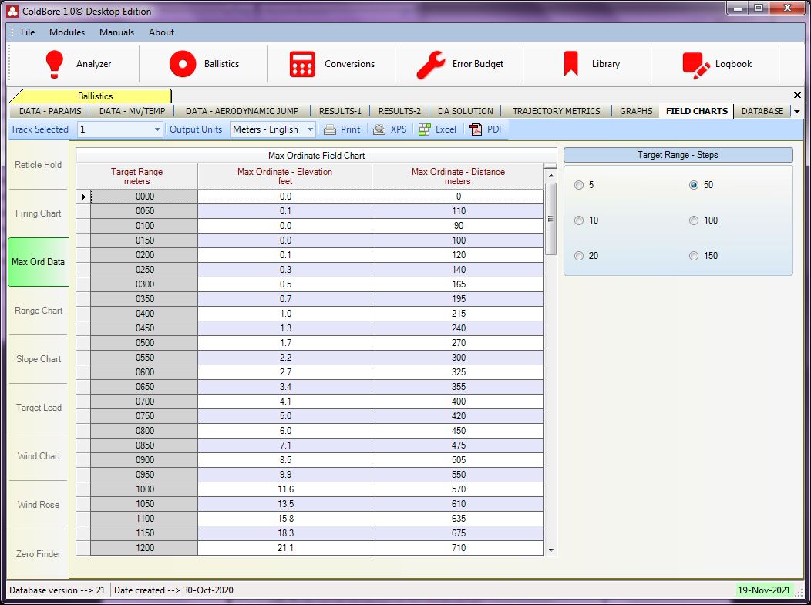The height and width of the screenshot is (605, 811).
Task: Click the 710 distance cell
Action: tap(458, 548)
